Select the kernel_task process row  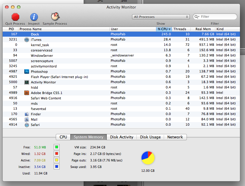point(121,45)
